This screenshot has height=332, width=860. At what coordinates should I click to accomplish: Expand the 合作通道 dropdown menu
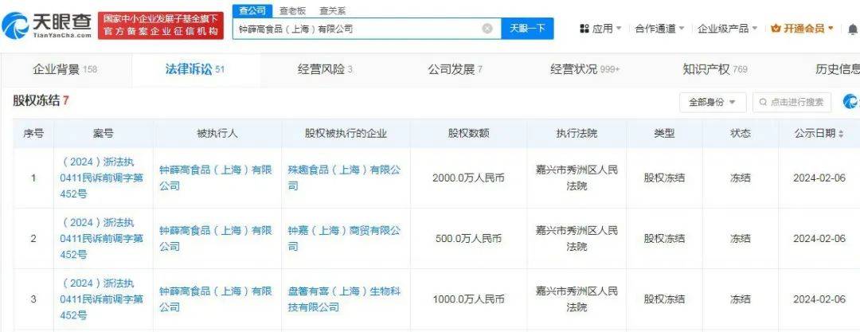(x=659, y=29)
